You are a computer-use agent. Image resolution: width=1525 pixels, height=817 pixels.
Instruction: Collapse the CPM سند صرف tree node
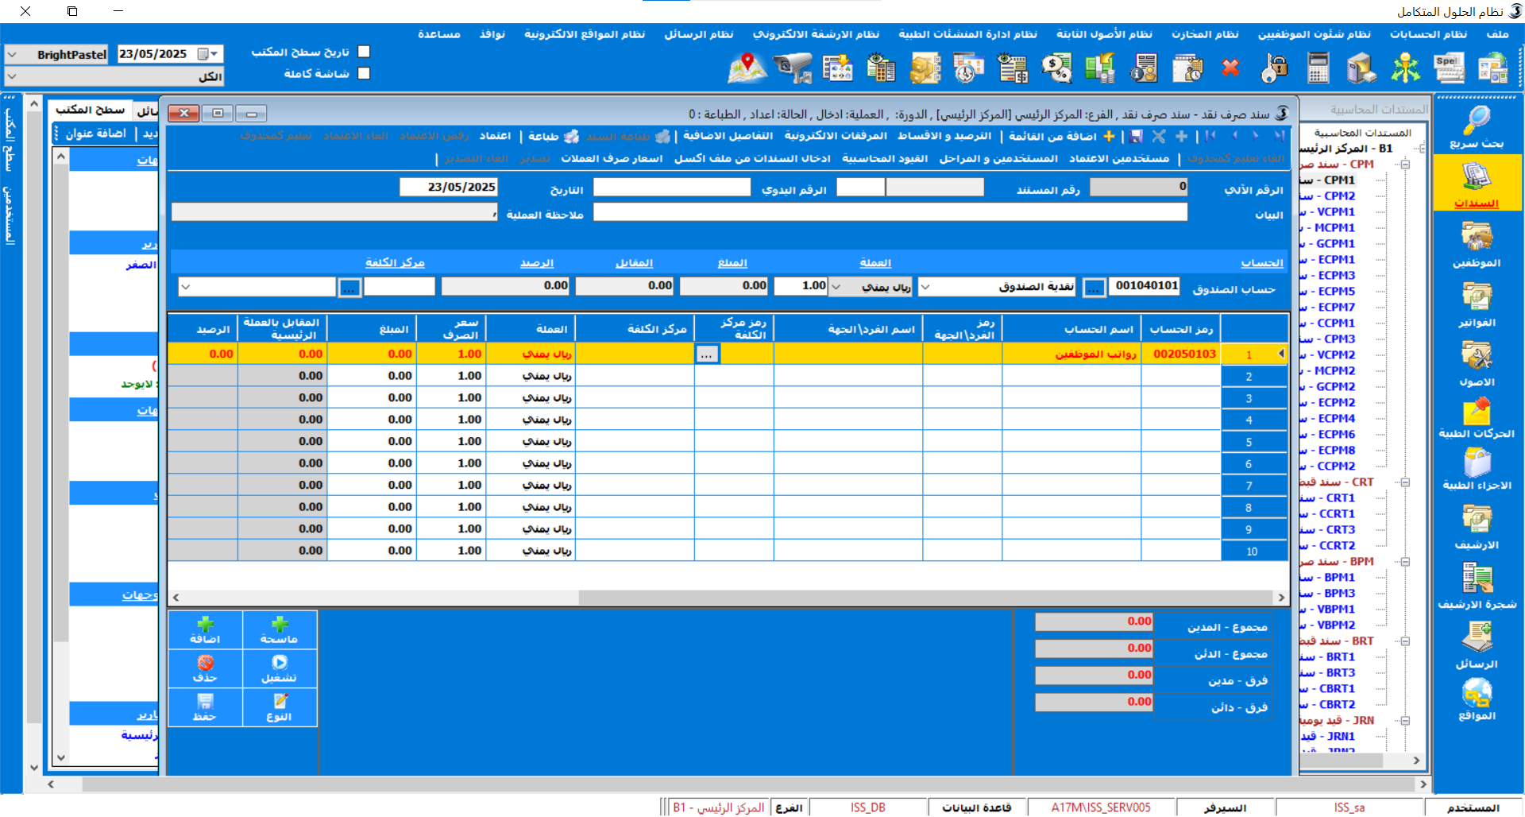(x=1405, y=165)
